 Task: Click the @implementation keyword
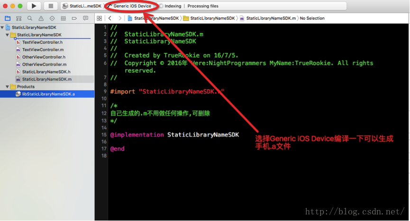point(137,135)
